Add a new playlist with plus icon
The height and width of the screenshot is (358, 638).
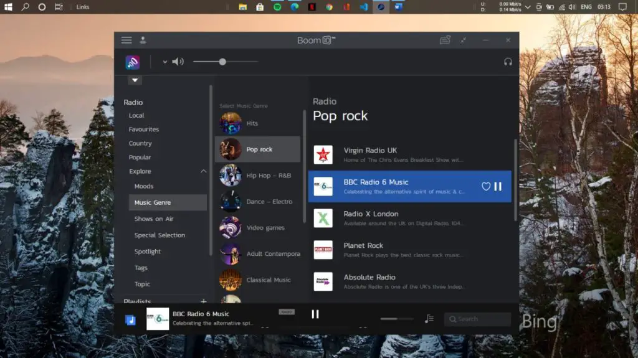[204, 301]
